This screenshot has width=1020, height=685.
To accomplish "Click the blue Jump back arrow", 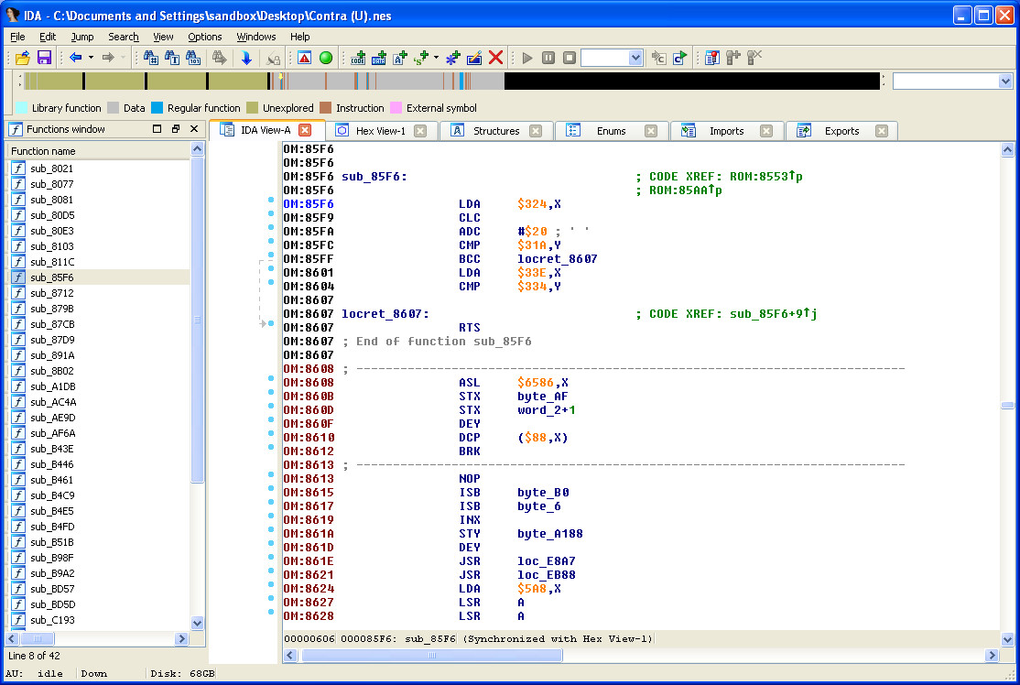I will tap(75, 58).
